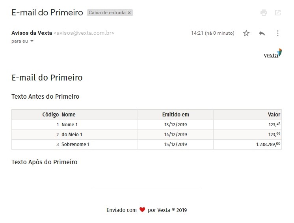Click the reply arrow icon
This screenshot has width=294, height=223.
262,33
